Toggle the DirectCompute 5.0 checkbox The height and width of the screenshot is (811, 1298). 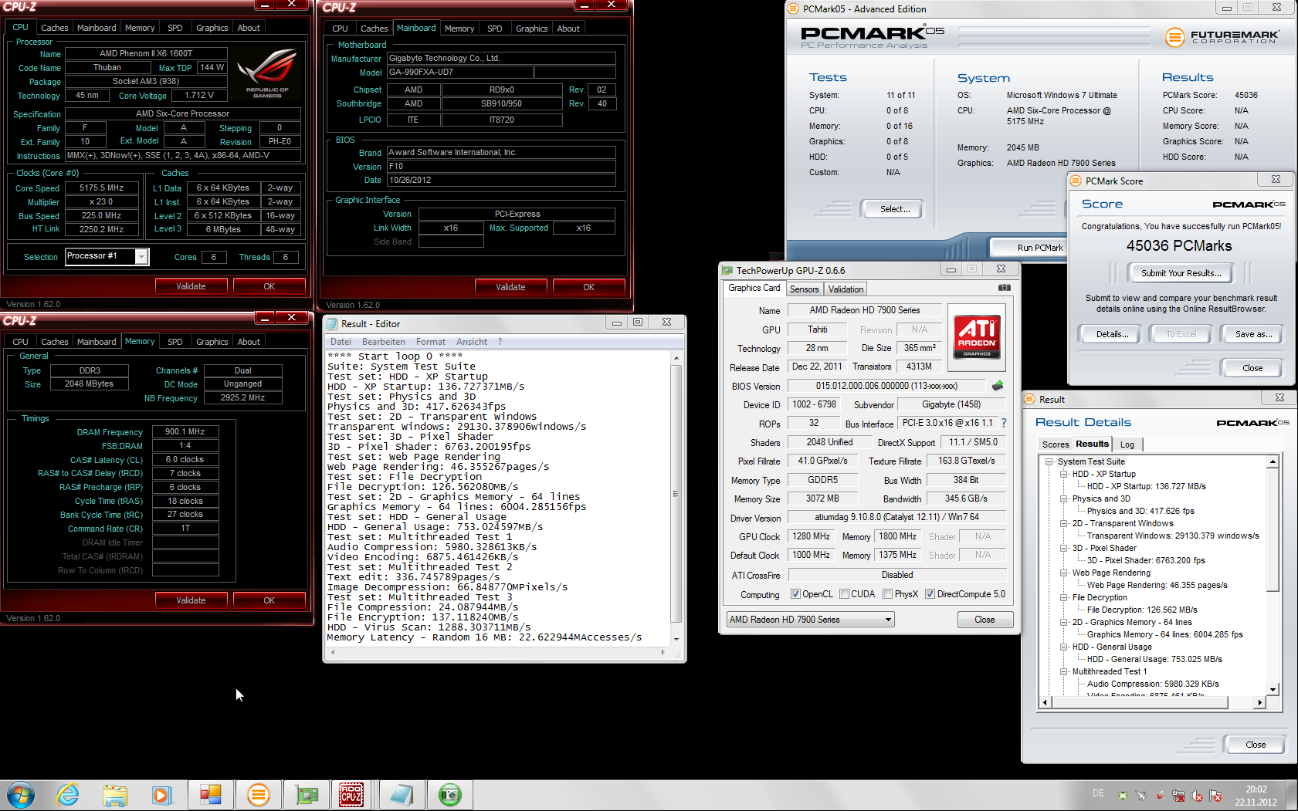pos(930,594)
